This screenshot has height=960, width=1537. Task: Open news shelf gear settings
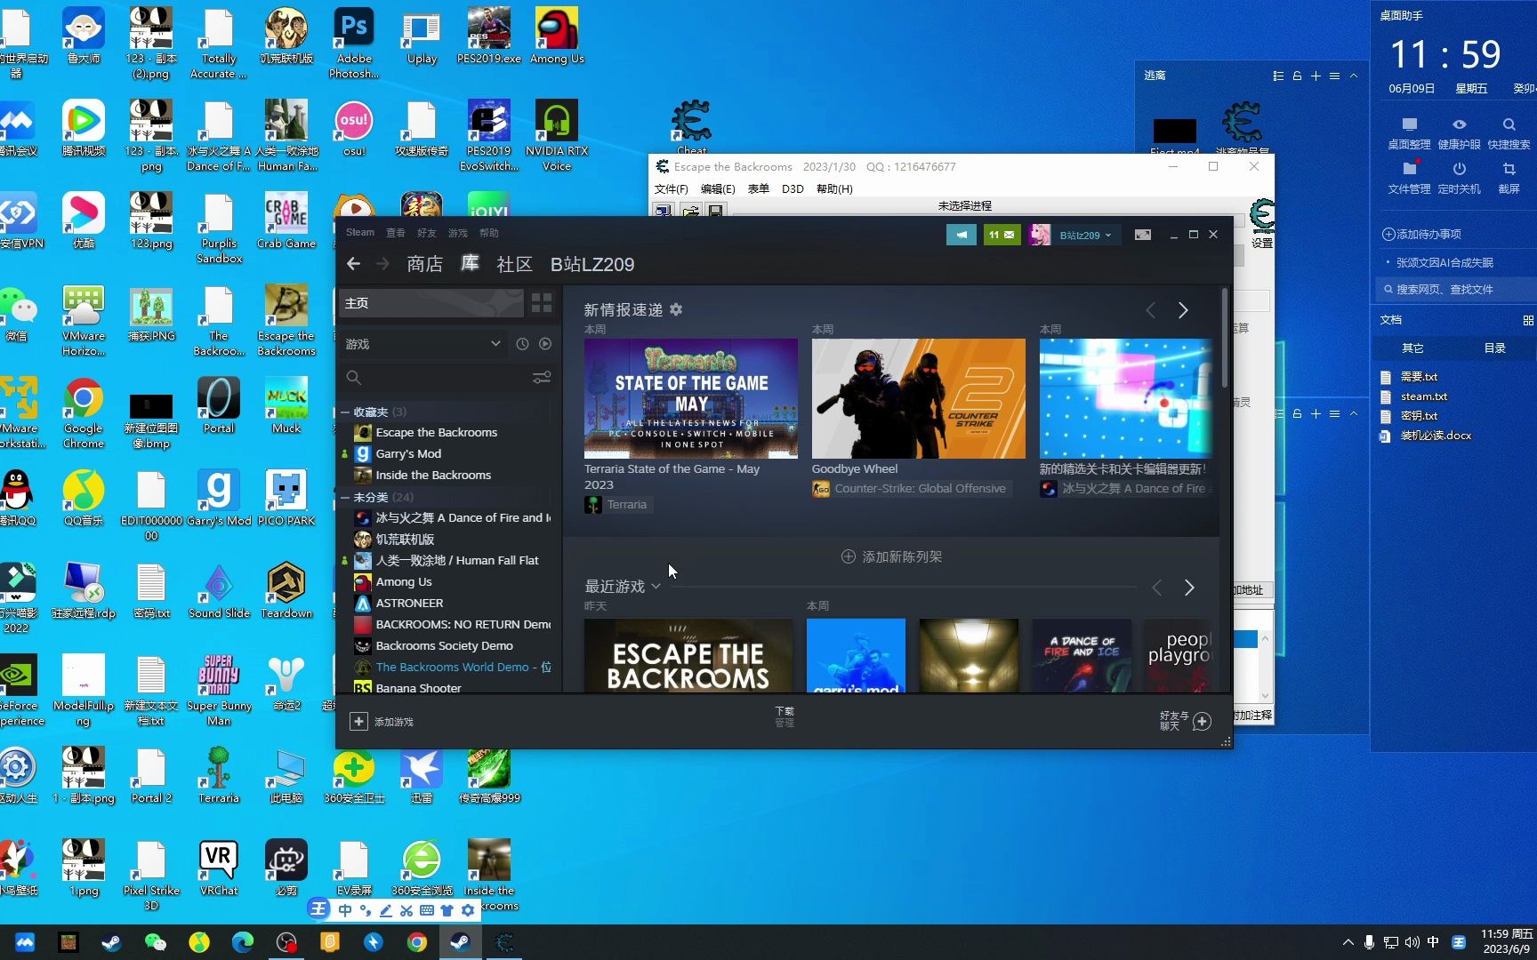676,309
